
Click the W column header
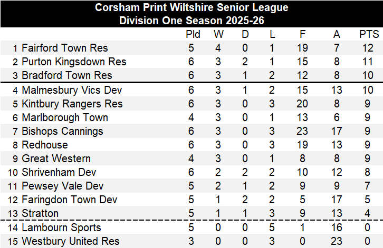(218, 35)
